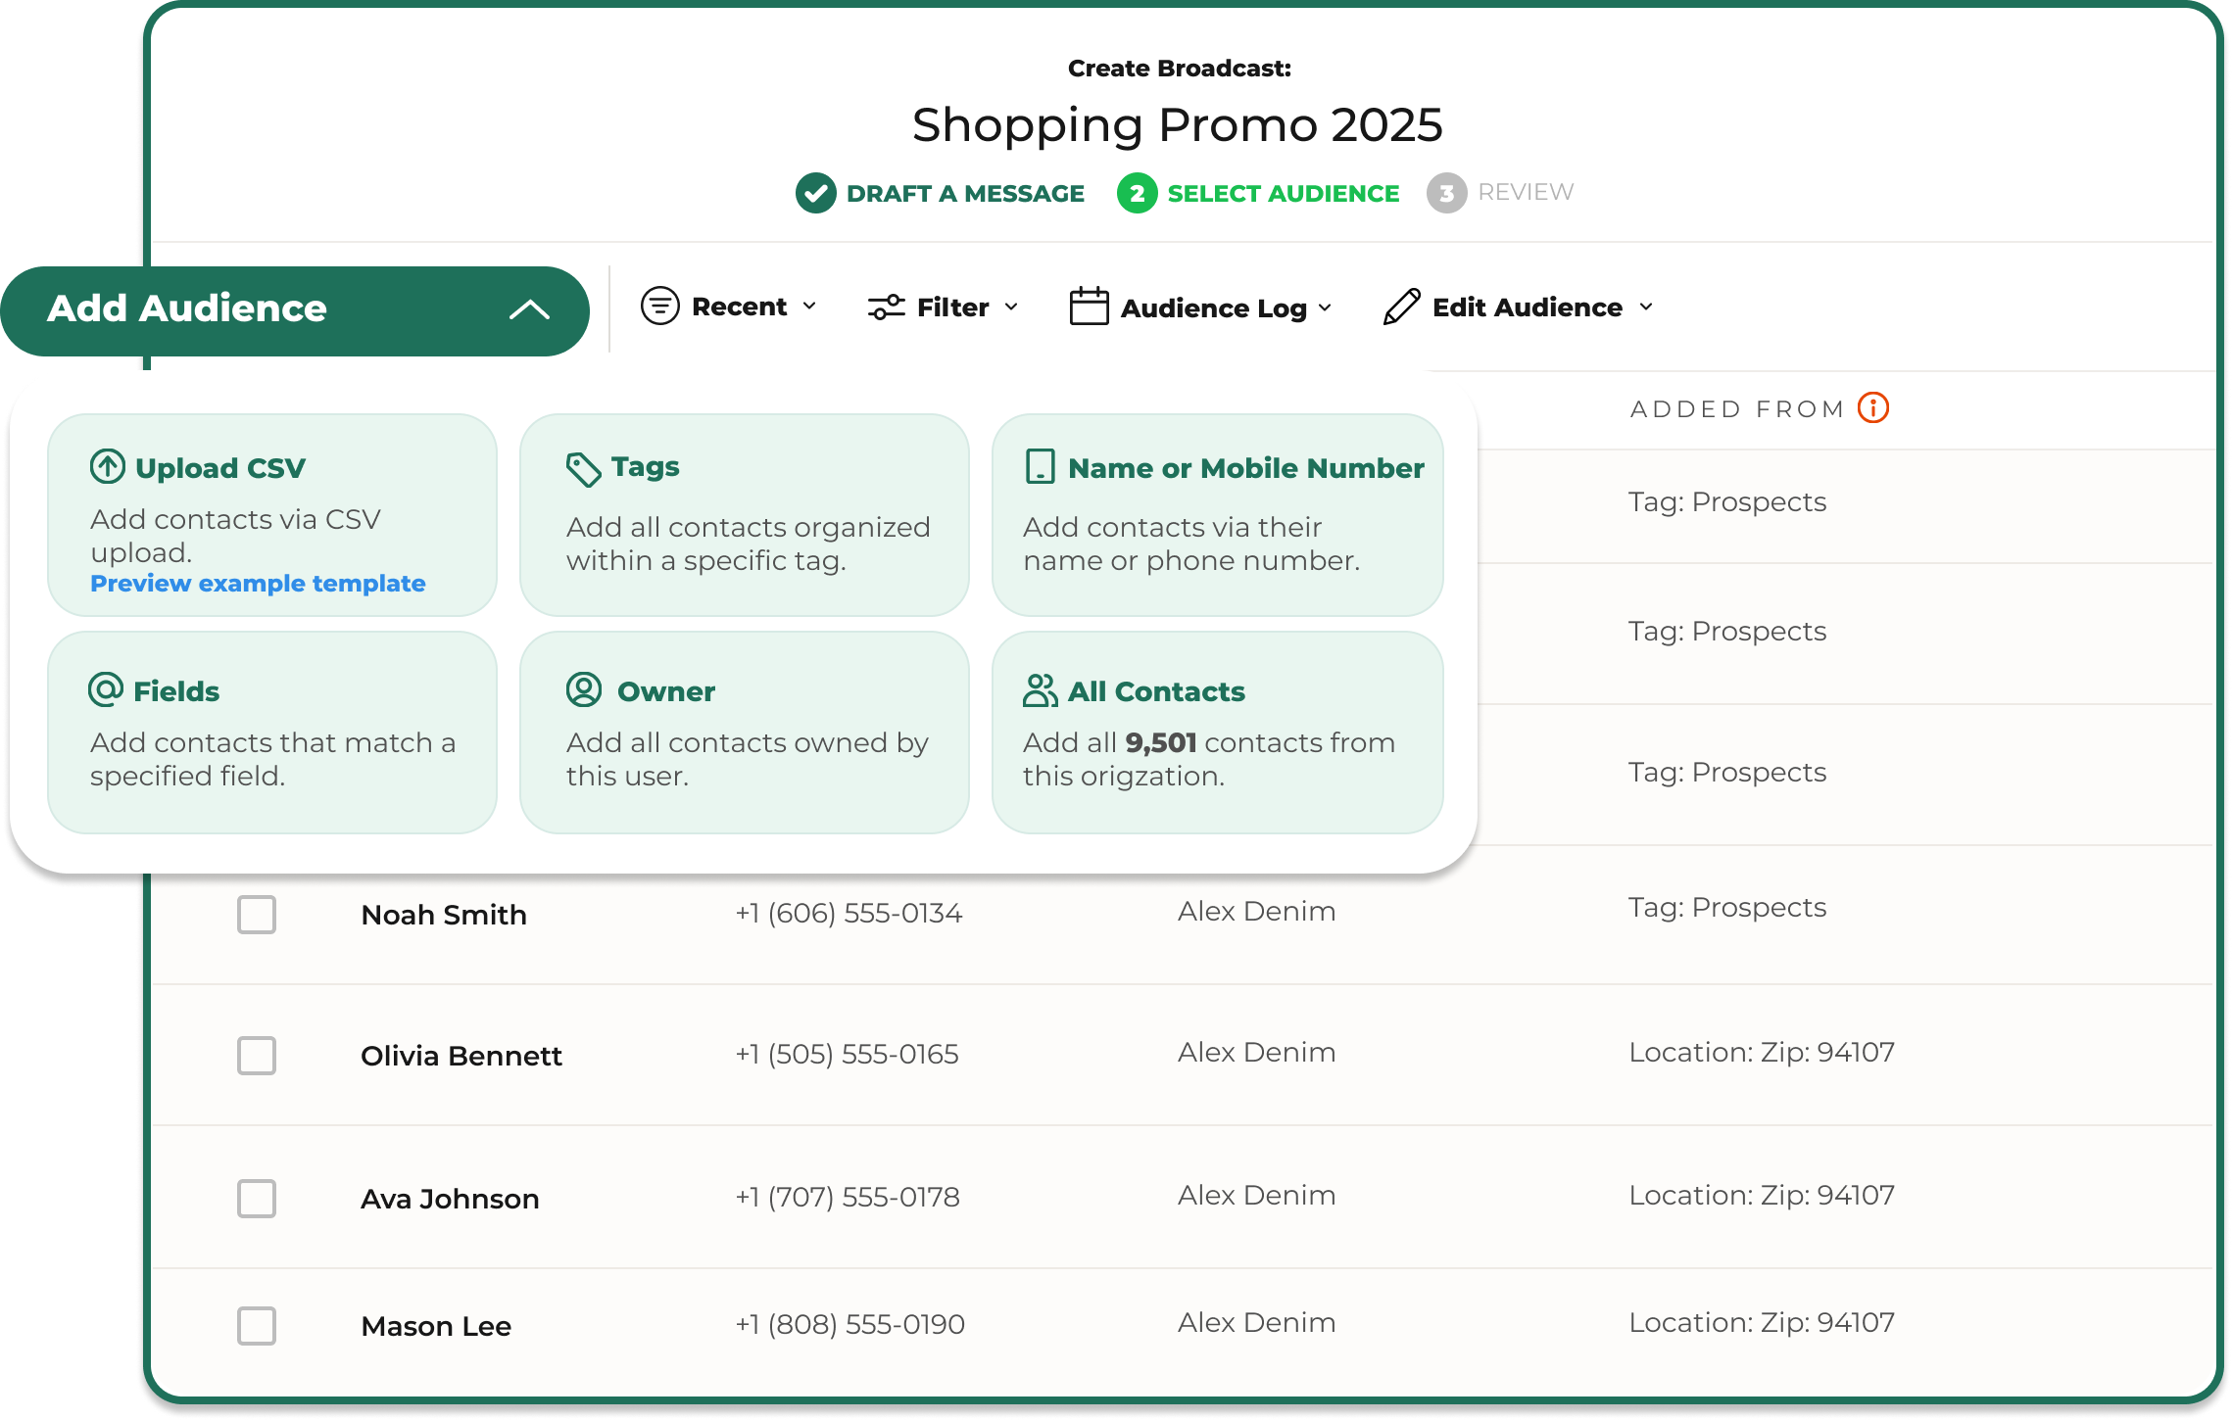This screenshot has height=1420, width=2232.
Task: Choose the Tags audience option
Action: point(745,515)
